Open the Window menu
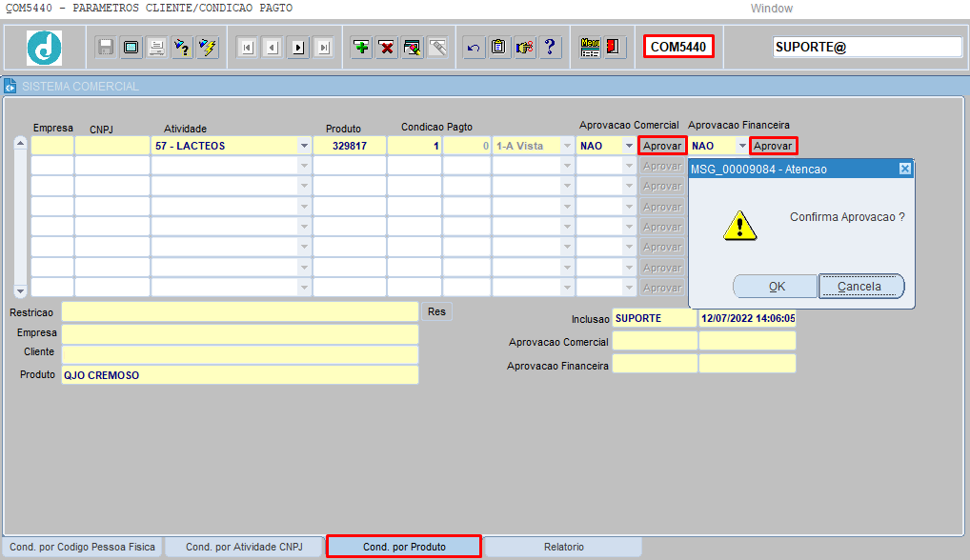970x560 pixels. tap(772, 8)
